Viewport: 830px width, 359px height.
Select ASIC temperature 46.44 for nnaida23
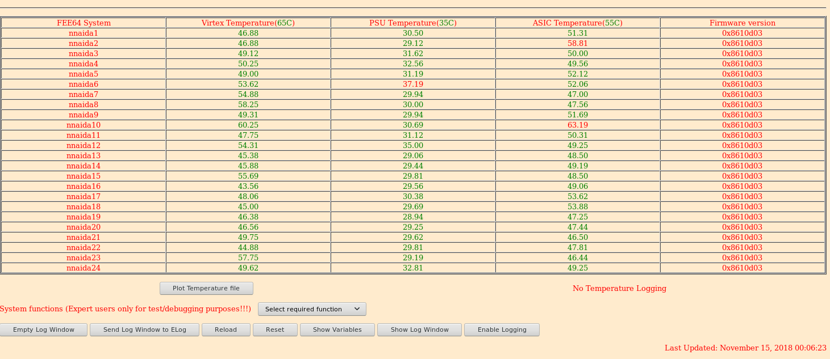tap(578, 258)
